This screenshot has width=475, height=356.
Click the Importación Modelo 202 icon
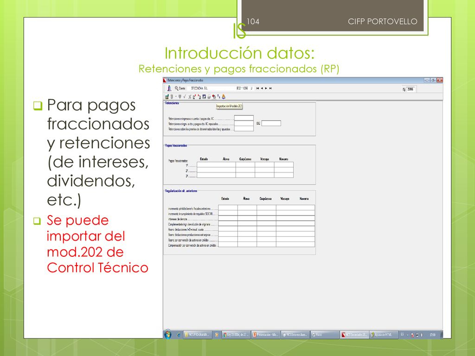tap(214, 96)
